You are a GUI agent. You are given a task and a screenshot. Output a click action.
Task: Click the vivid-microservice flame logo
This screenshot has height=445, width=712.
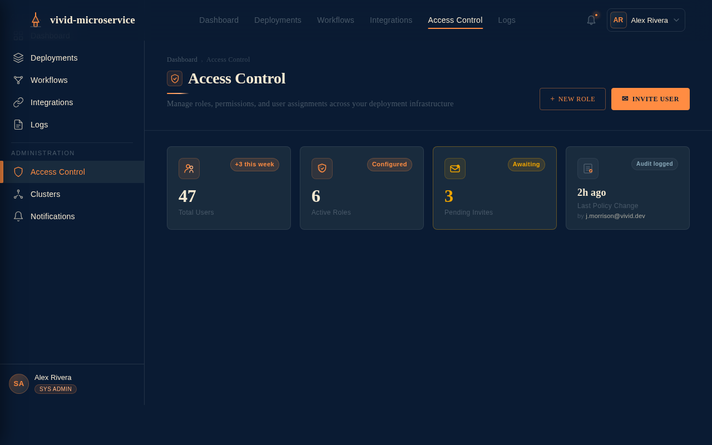pos(35,19)
